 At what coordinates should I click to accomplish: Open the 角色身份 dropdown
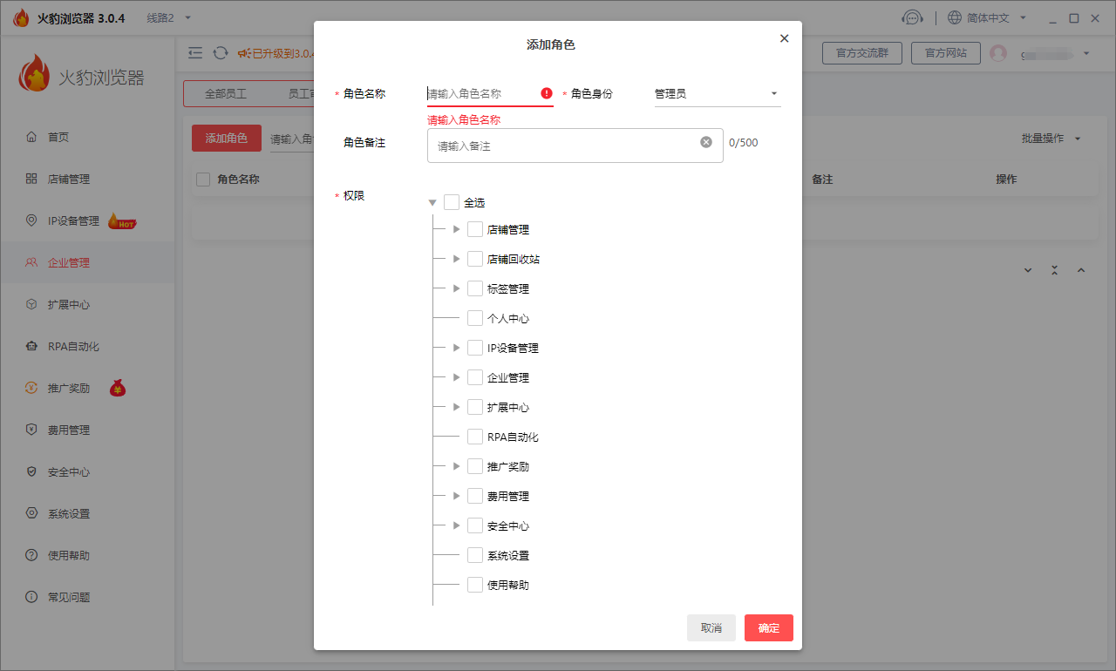click(x=717, y=93)
